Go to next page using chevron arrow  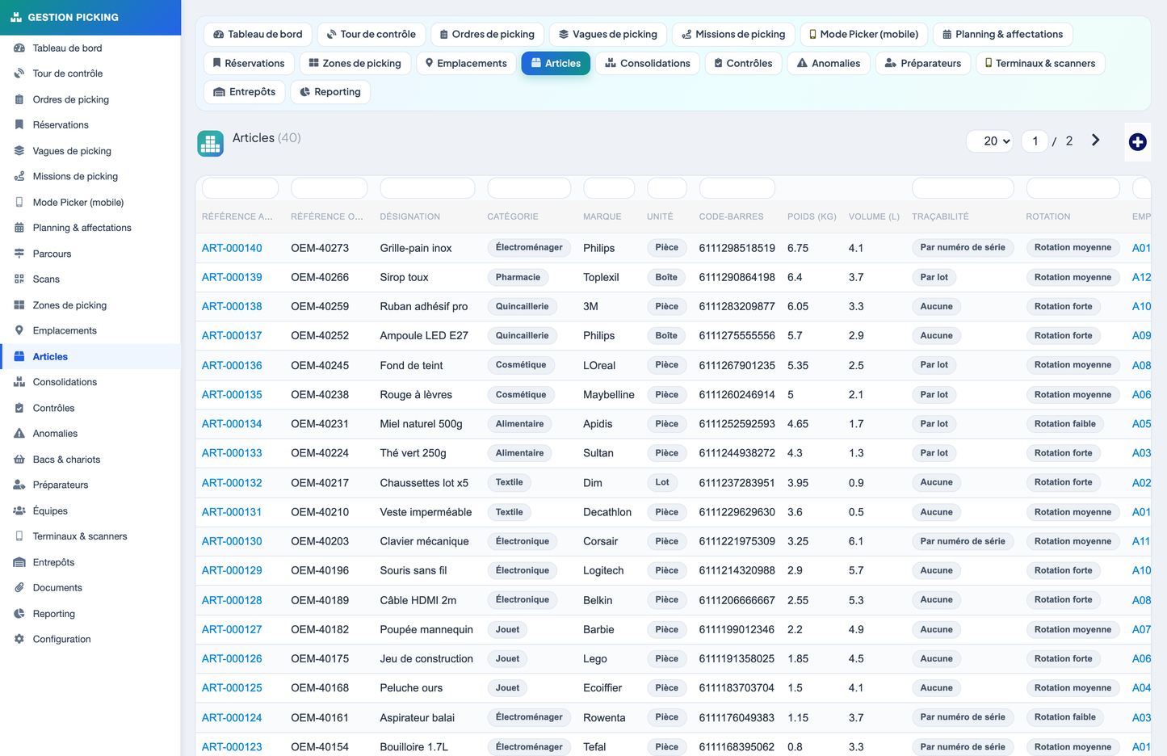pyautogui.click(x=1095, y=141)
